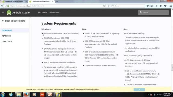Click the magnifier in the site search box
This screenshot has width=173, height=97.
tap(141, 12)
